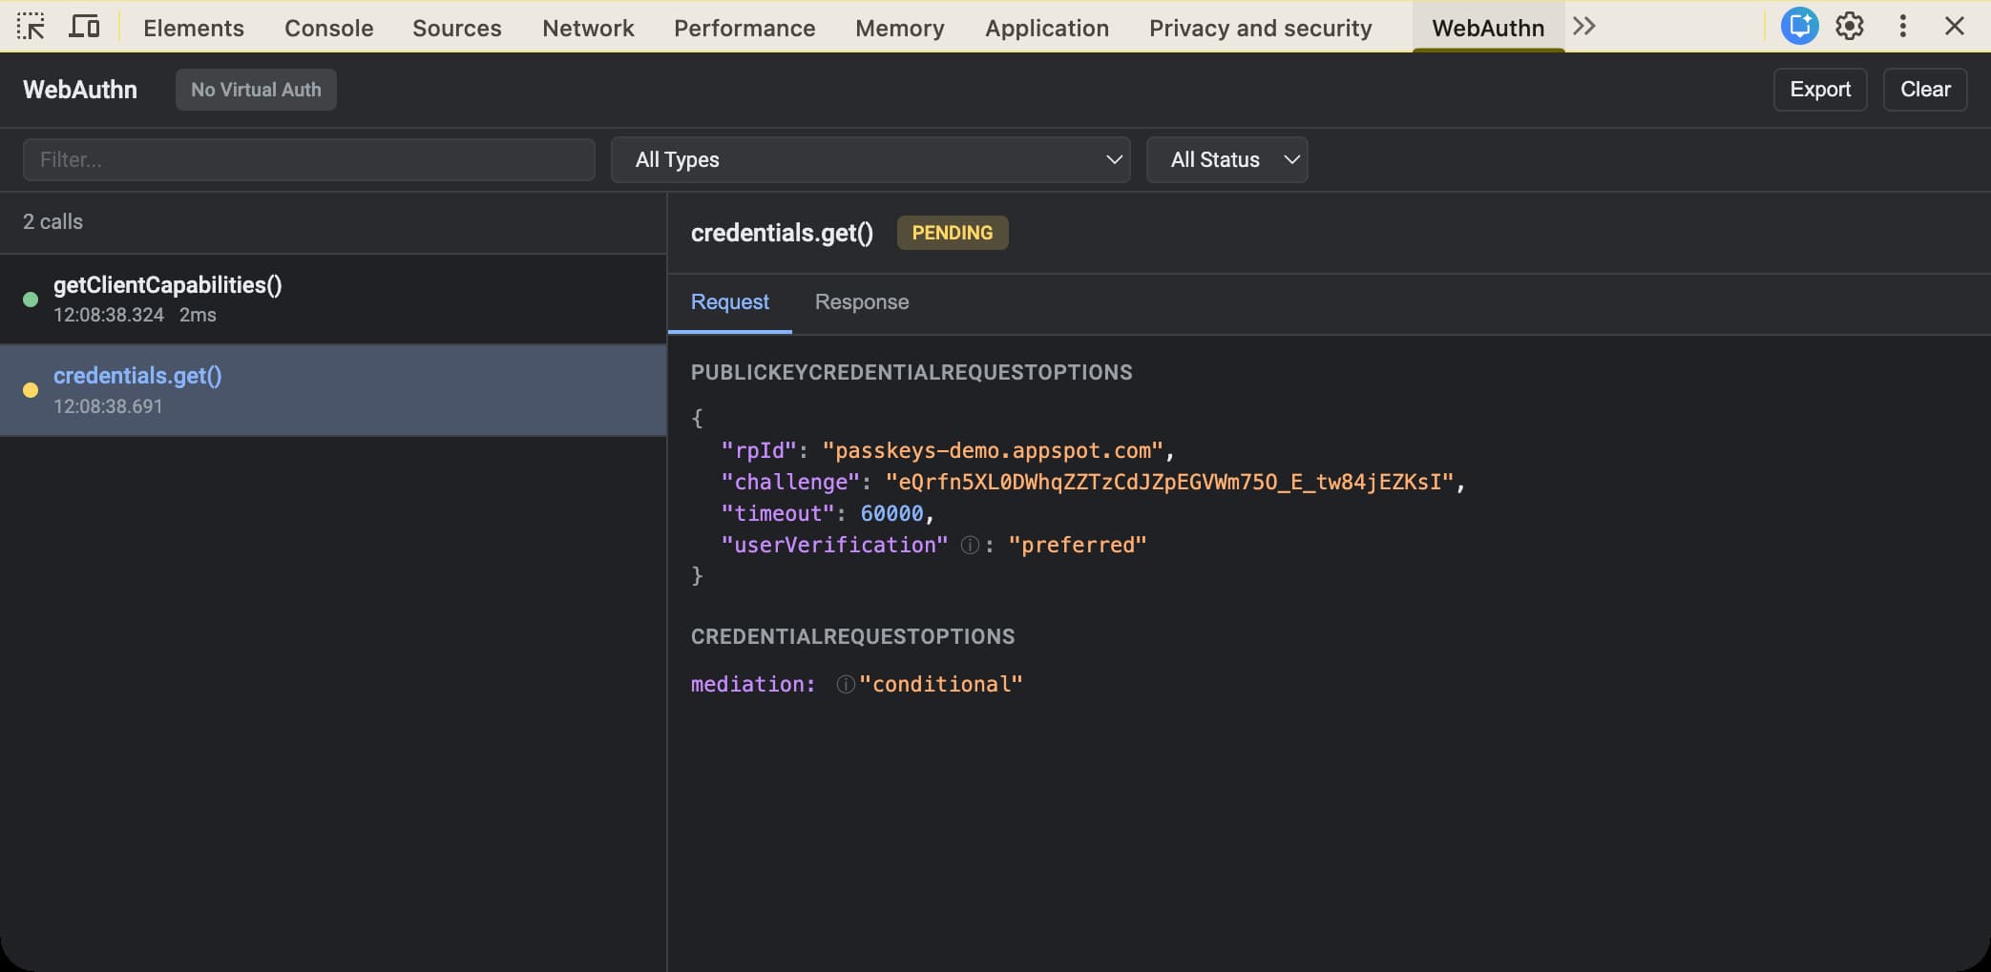Show more tabs with double chevron
The height and width of the screenshot is (972, 1991).
[1584, 27]
